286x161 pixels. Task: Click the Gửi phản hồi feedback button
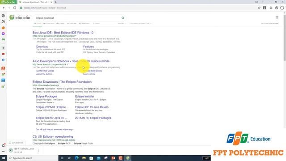(x=16, y=143)
